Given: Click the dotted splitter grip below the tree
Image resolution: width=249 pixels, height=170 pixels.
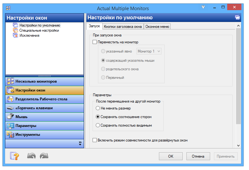Looking at the screenshot, I should [x=45, y=76].
